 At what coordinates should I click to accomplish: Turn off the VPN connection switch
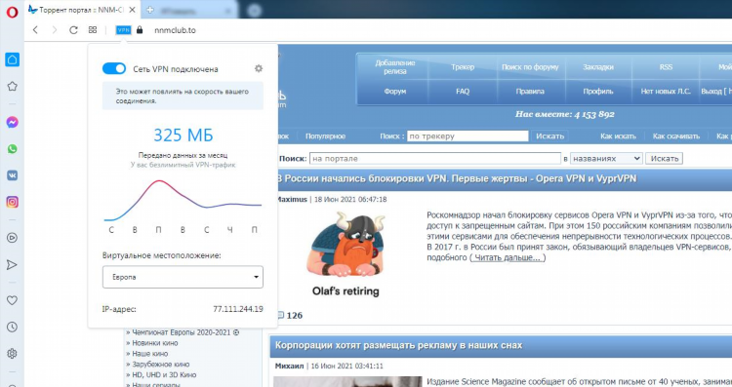114,68
